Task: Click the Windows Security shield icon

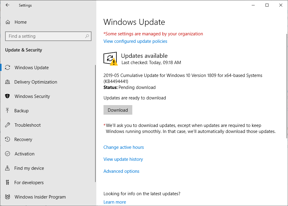Action: pyautogui.click(x=7, y=96)
